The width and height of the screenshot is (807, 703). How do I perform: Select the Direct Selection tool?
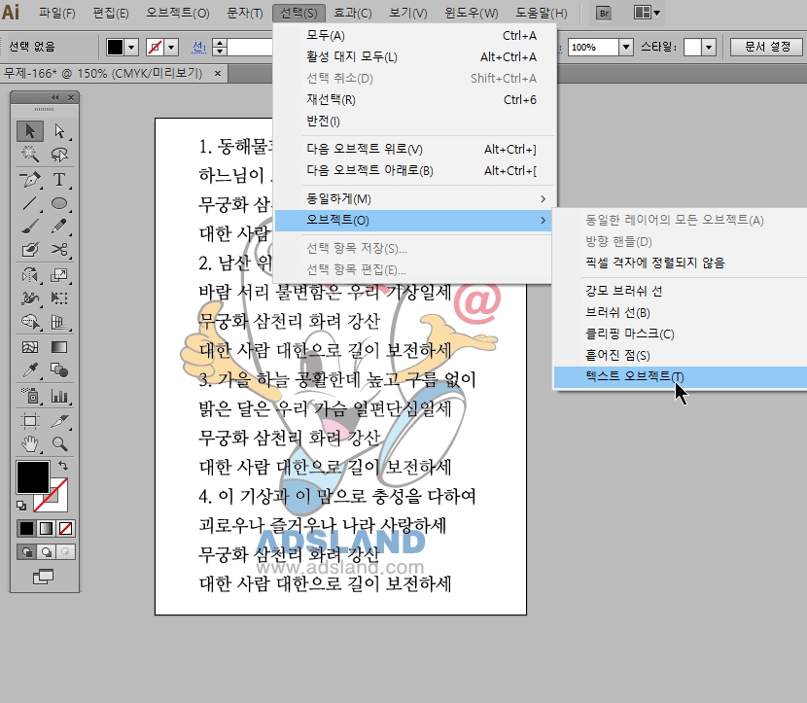59,131
